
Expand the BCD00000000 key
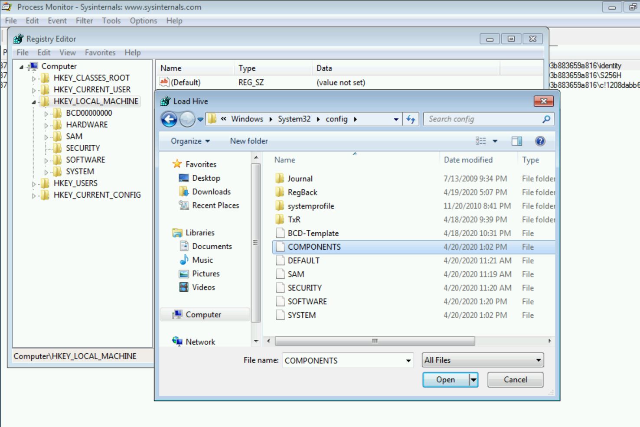point(46,114)
